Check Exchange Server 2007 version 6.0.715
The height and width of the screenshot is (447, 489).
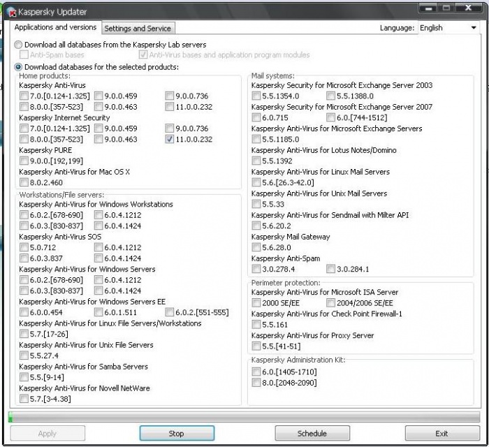[256, 117]
